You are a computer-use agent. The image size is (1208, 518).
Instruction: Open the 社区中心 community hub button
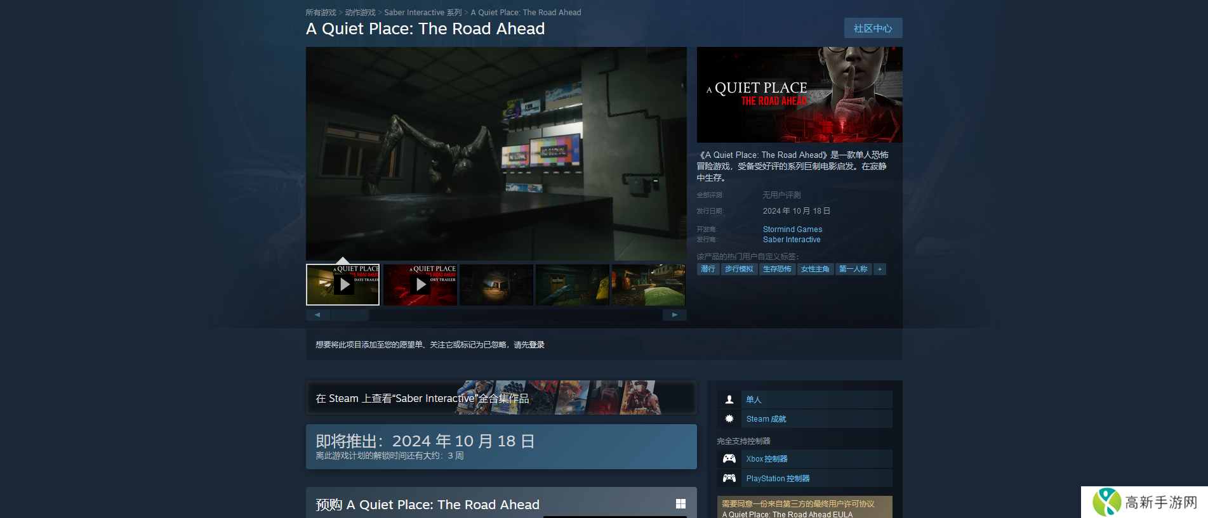873,29
